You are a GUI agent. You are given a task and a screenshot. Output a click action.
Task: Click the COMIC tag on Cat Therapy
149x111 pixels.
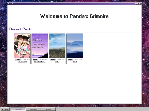tap(18, 59)
